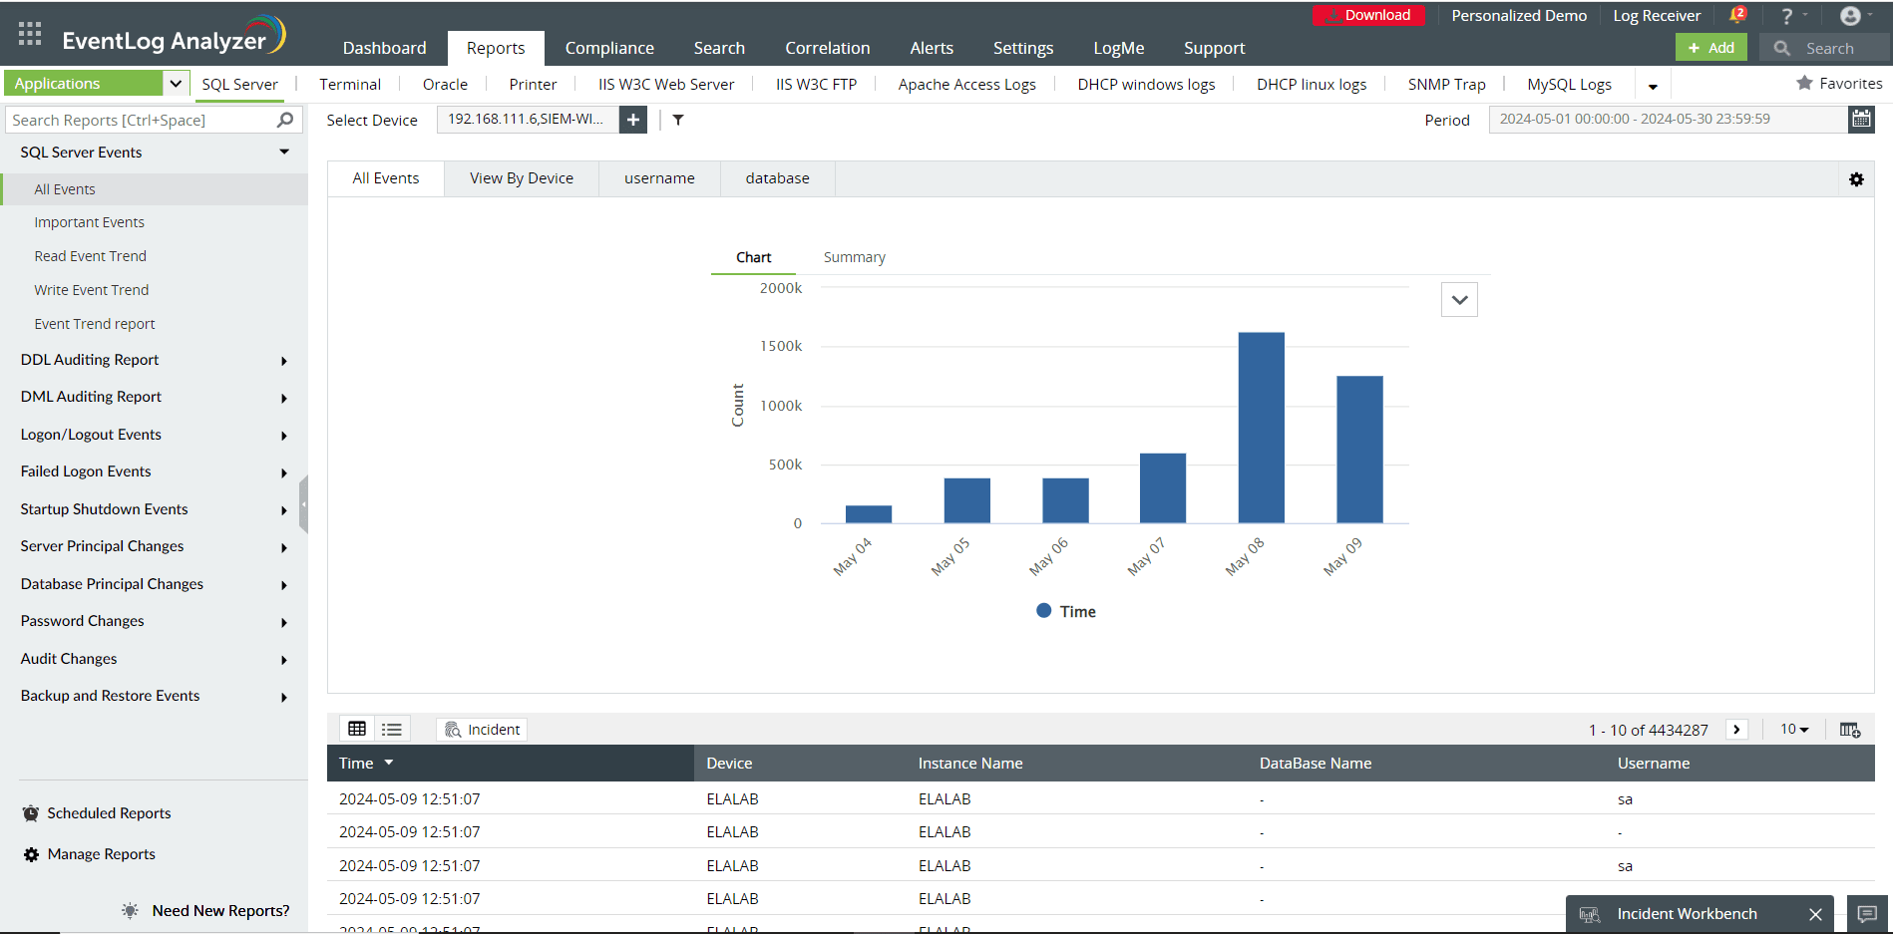Click the green Add button
The height and width of the screenshot is (934, 1893).
click(x=1710, y=47)
